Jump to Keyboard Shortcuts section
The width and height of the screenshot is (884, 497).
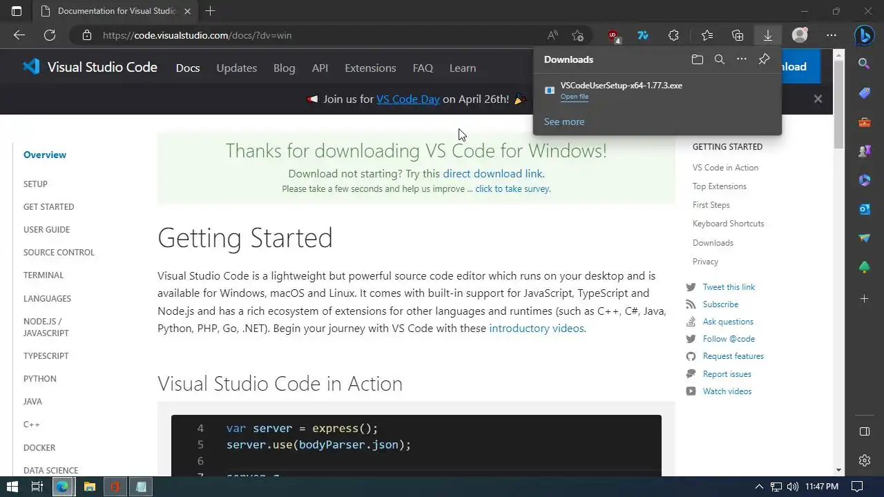(x=728, y=224)
